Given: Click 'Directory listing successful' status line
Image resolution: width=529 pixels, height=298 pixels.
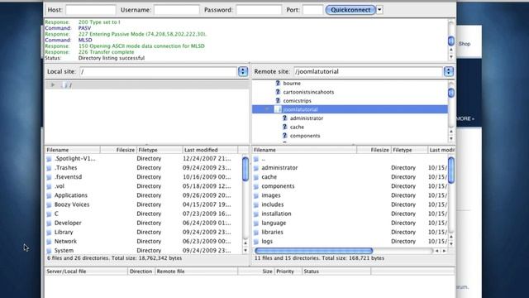Looking at the screenshot, I should point(112,58).
